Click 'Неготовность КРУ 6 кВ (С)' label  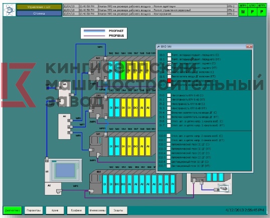187,95
